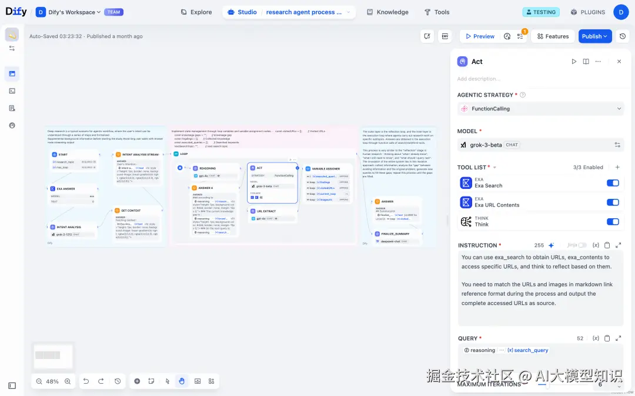
Task: Open change history in bottom toolbar
Action: pos(118,381)
